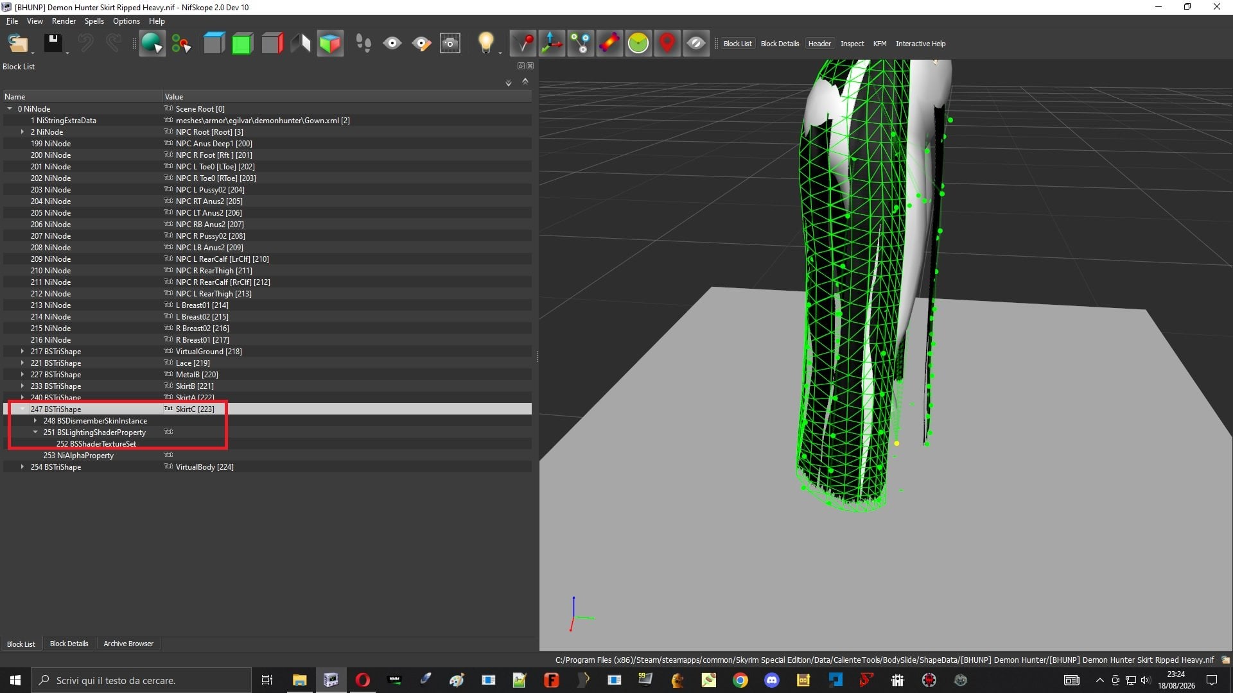Image resolution: width=1233 pixels, height=693 pixels.
Task: Toggle Show Hidden crossed-eye icon
Action: click(696, 44)
